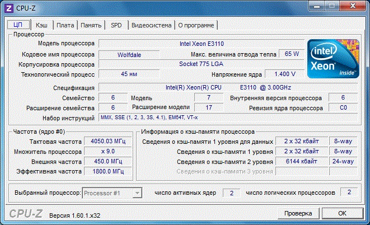
Task: Click the Wolfdale code name field
Action: coord(129,54)
